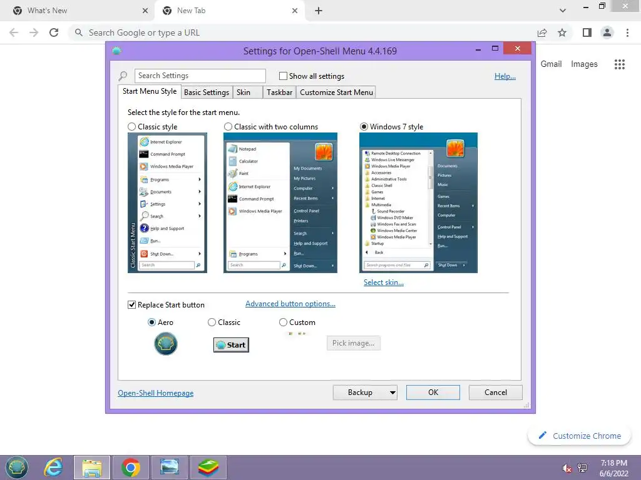641x480 pixels.
Task: Click the Chrome back arrow
Action: [x=14, y=32]
